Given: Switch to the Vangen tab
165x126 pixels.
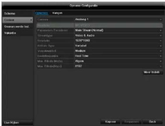Looking at the screenshot, I should pos(57,13).
